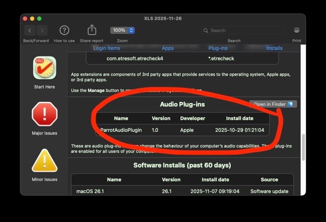326x222 pixels.
Task: Maximize the window with green button
Action: 39,19
